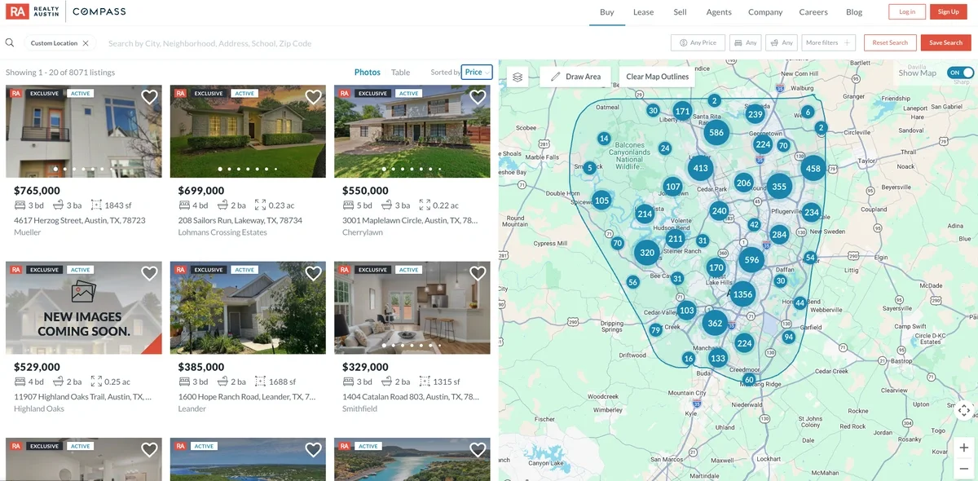Click heart on $699,000 Sailors Run listing
Screen dimensions: 978x481
[314, 97]
